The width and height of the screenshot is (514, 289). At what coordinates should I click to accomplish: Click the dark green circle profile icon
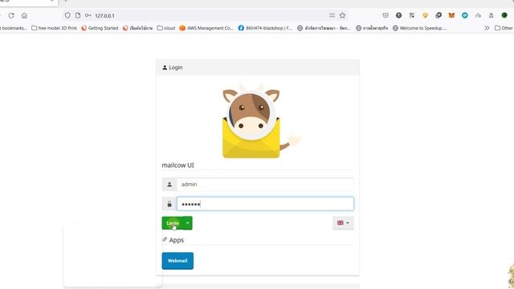click(504, 15)
